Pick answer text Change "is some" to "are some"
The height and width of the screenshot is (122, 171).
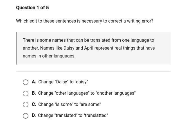click(69, 105)
